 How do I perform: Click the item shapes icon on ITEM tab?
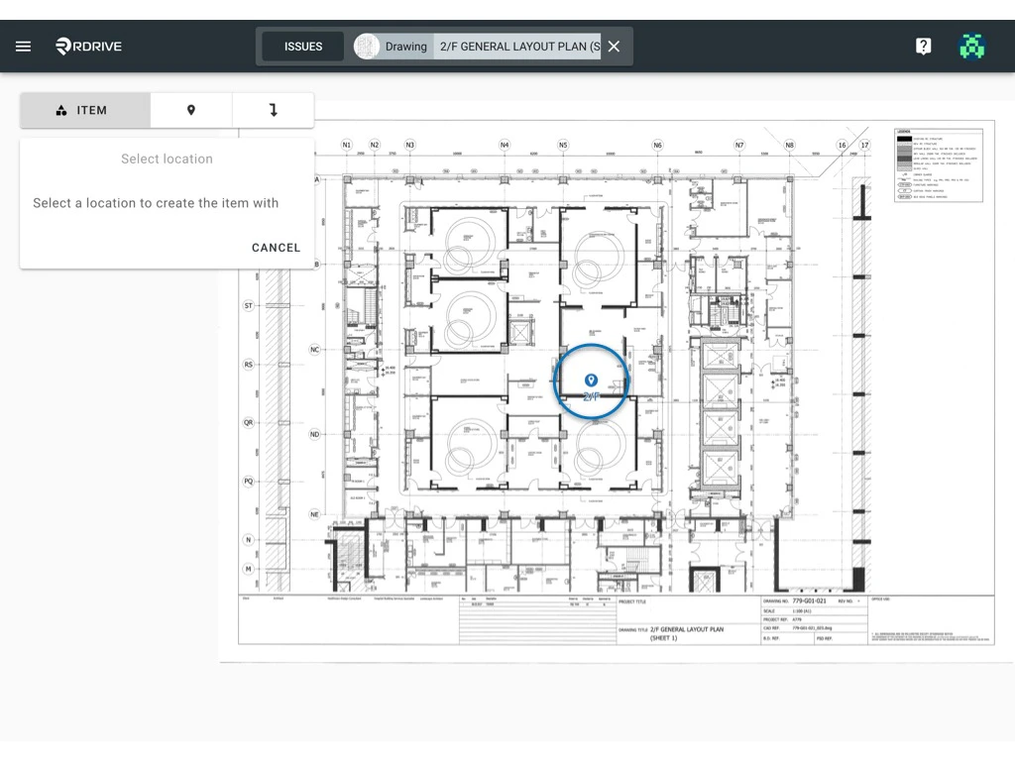pos(59,110)
